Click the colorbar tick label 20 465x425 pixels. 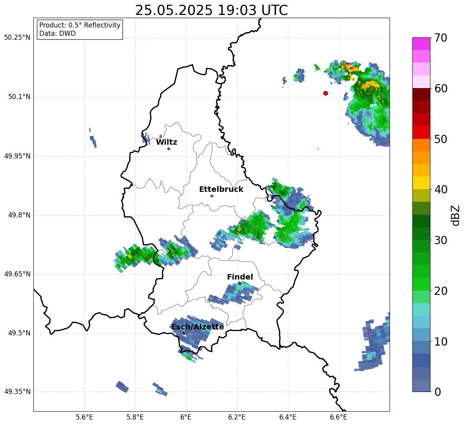pyautogui.click(x=441, y=291)
